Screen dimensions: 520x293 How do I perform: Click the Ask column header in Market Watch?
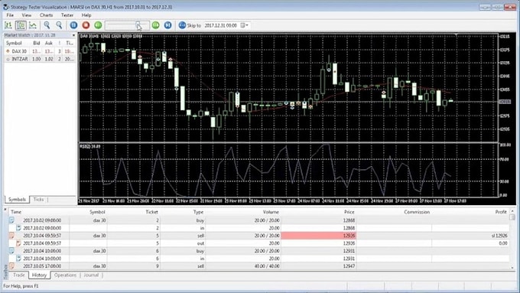pos(49,43)
